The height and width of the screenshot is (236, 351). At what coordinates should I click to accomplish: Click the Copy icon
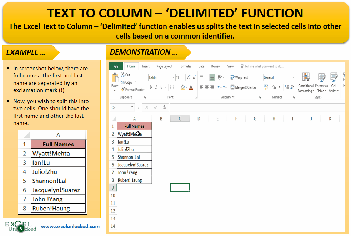(x=123, y=82)
